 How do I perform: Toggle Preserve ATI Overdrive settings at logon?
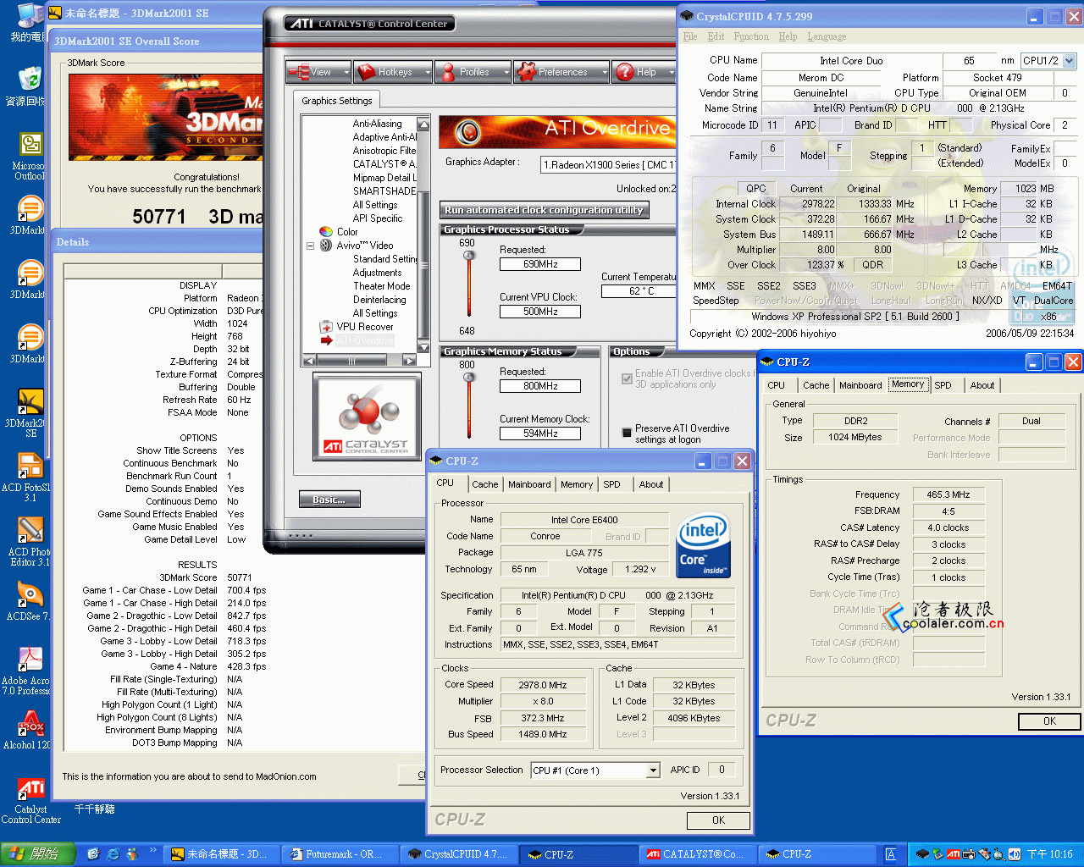click(627, 433)
